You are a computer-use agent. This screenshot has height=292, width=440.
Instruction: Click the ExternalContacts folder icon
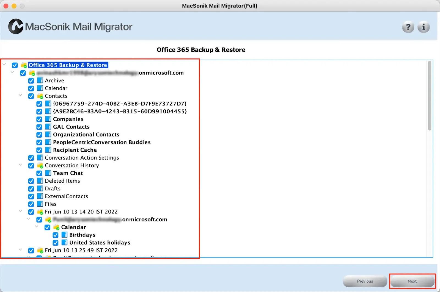[40, 196]
